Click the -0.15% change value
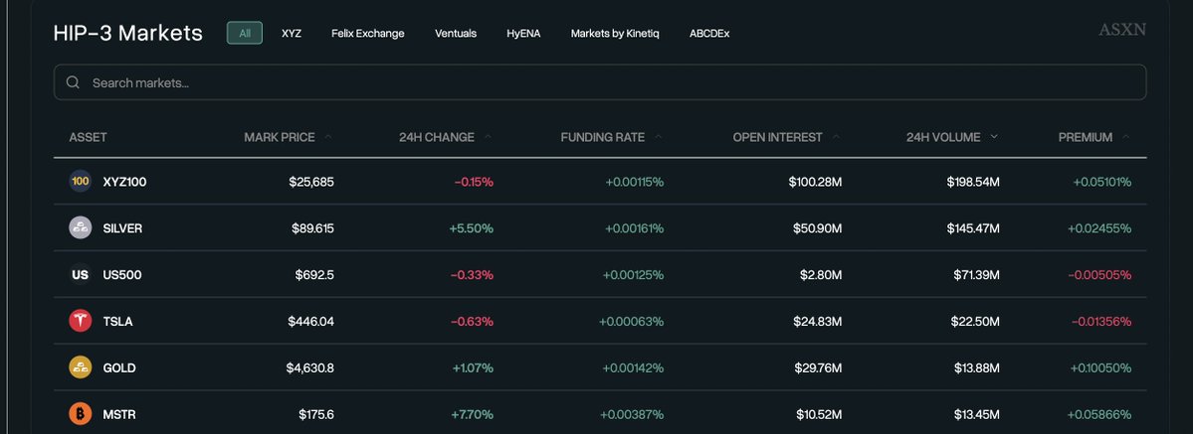The width and height of the screenshot is (1193, 434). click(474, 182)
